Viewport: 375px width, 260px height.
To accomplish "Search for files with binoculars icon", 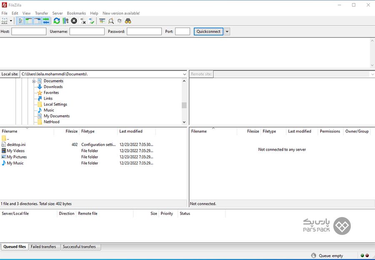I will [128, 21].
